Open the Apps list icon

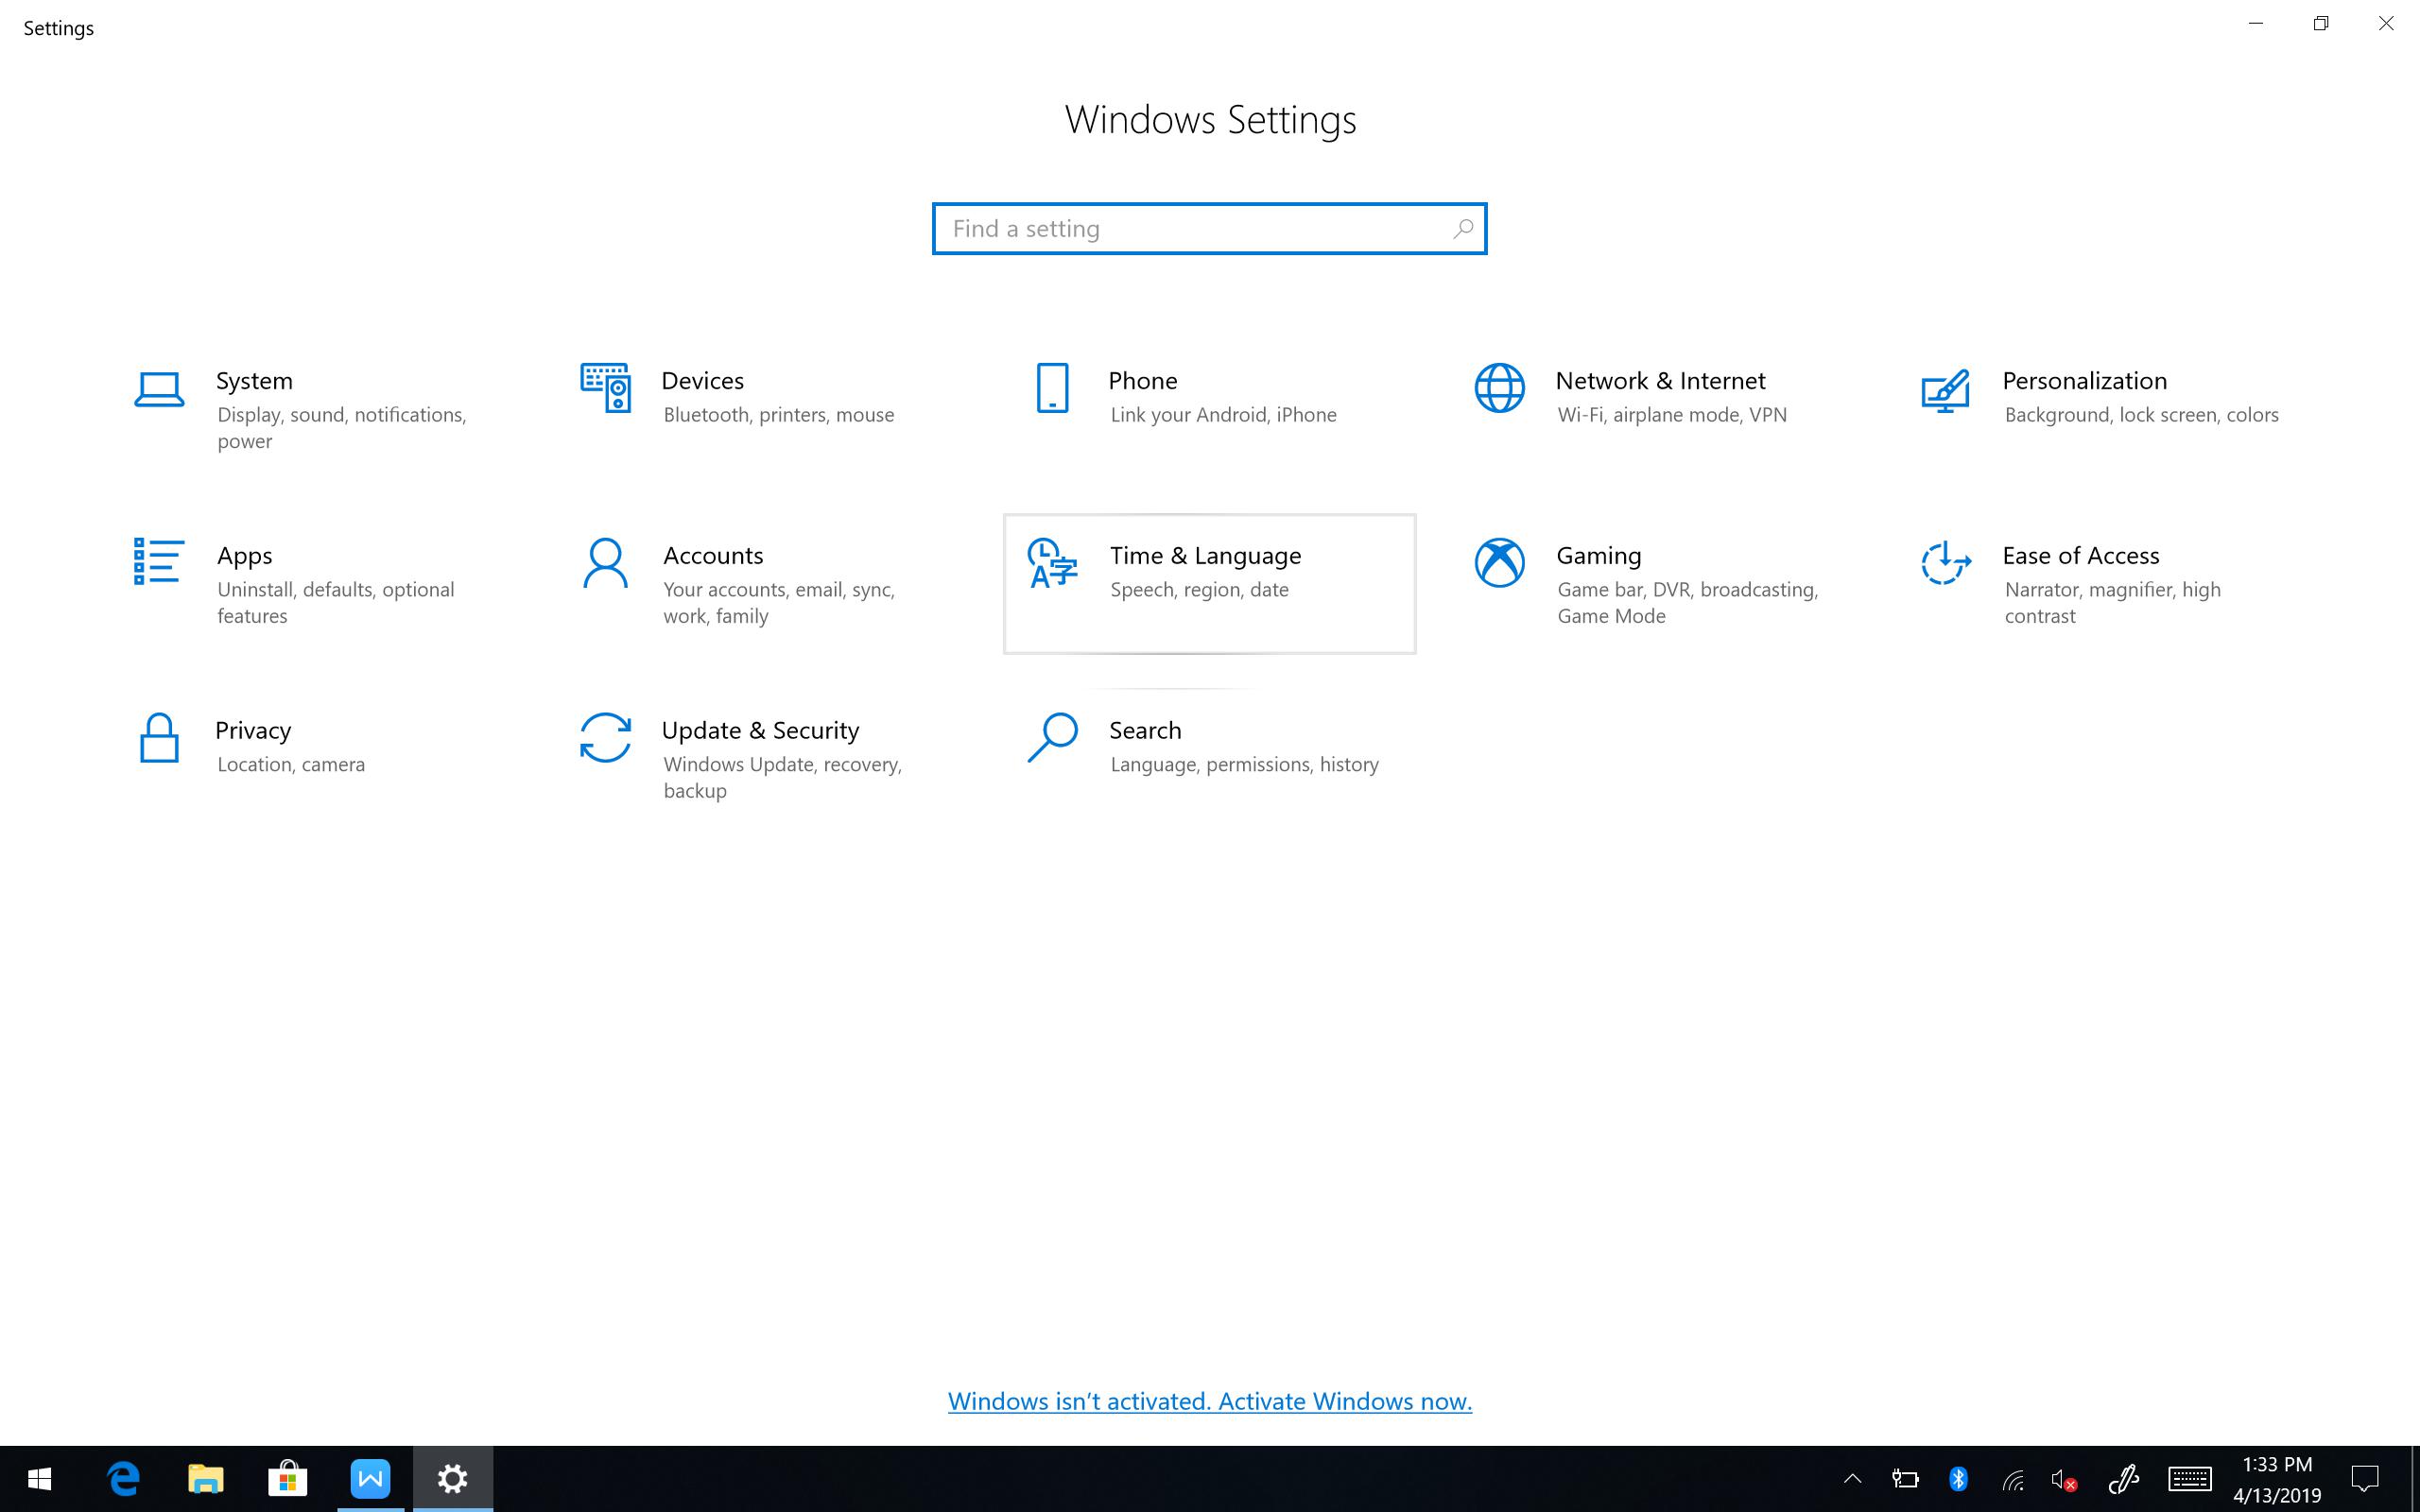[159, 561]
